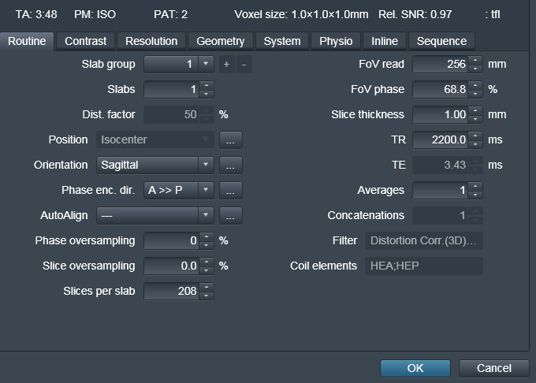Increase FoV phase with up arrow
Viewport: 536px width, 383px height.
pos(475,85)
